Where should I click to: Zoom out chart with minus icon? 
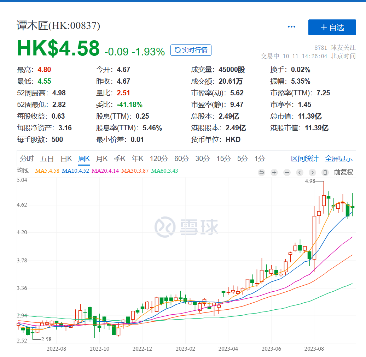tap(287, 172)
